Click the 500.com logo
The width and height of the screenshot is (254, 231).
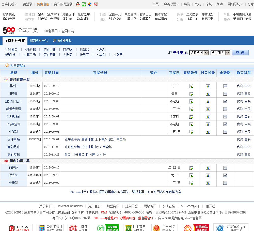9,30
